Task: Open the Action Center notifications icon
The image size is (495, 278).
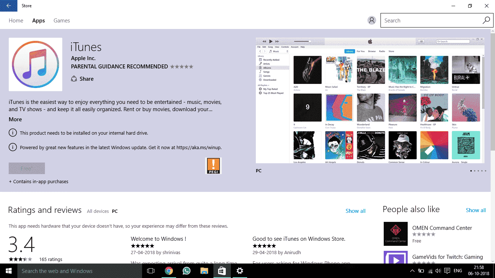Action: [x=447, y=271]
